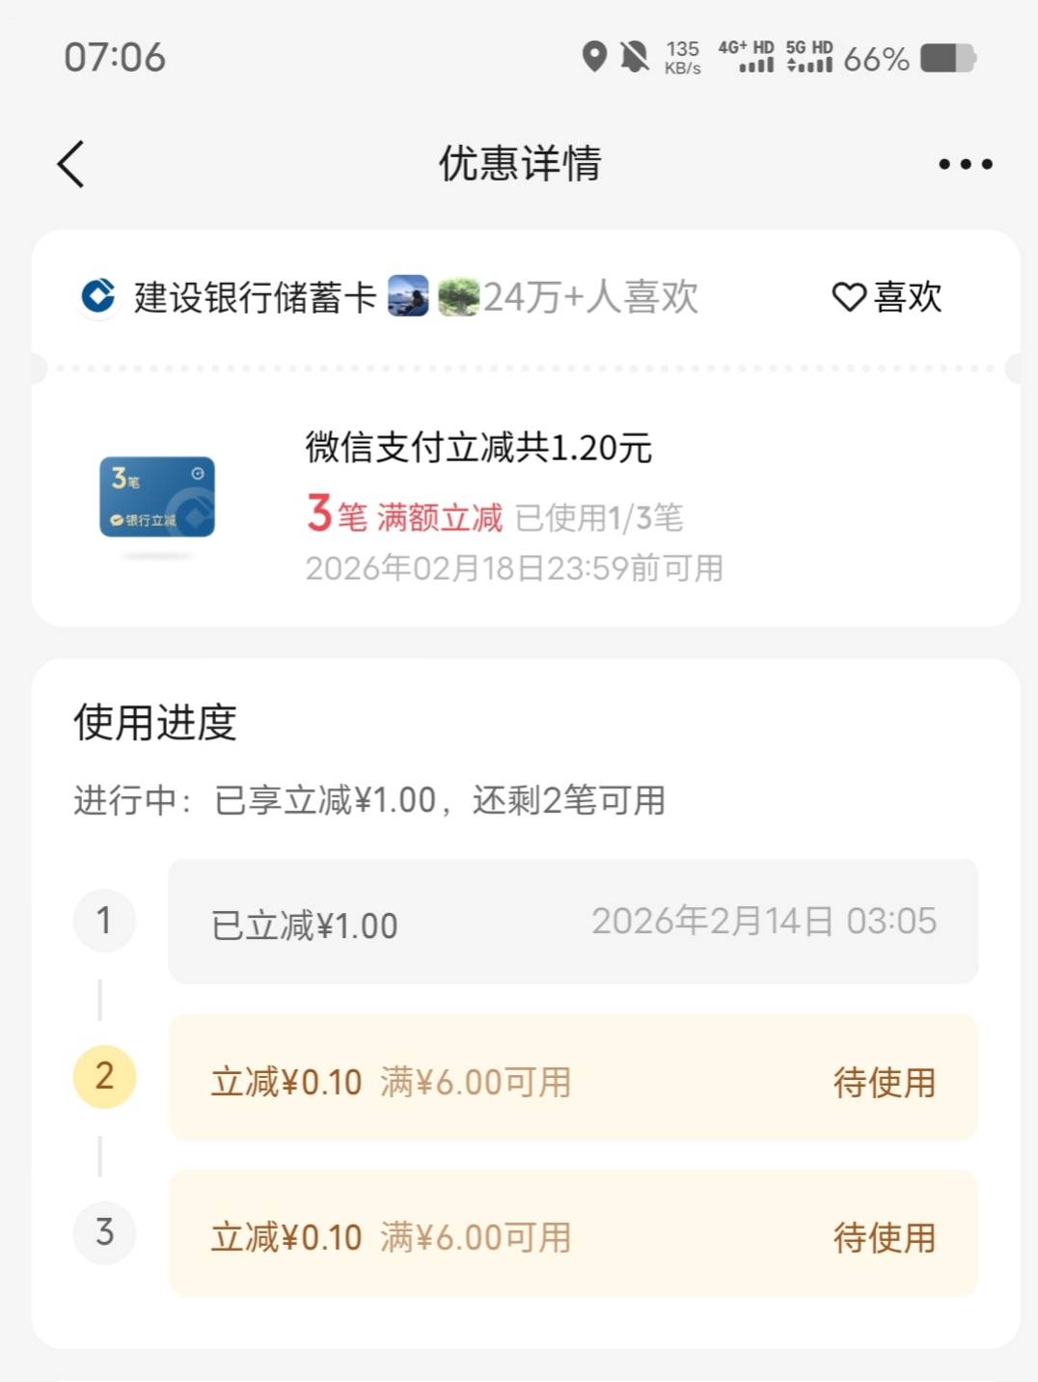Tap the back arrow icon
Image resolution: width=1038 pixels, height=1382 pixels.
pyautogui.click(x=71, y=164)
